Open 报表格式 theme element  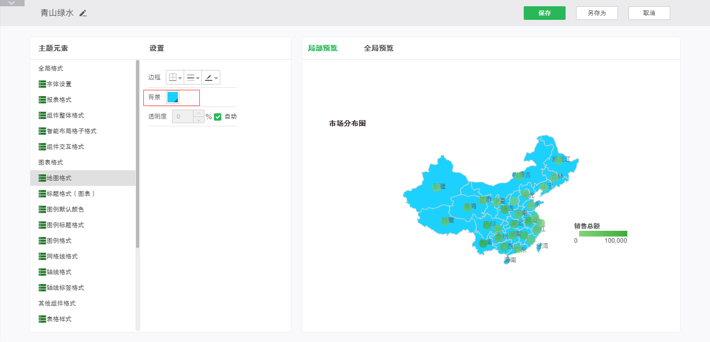(x=59, y=100)
